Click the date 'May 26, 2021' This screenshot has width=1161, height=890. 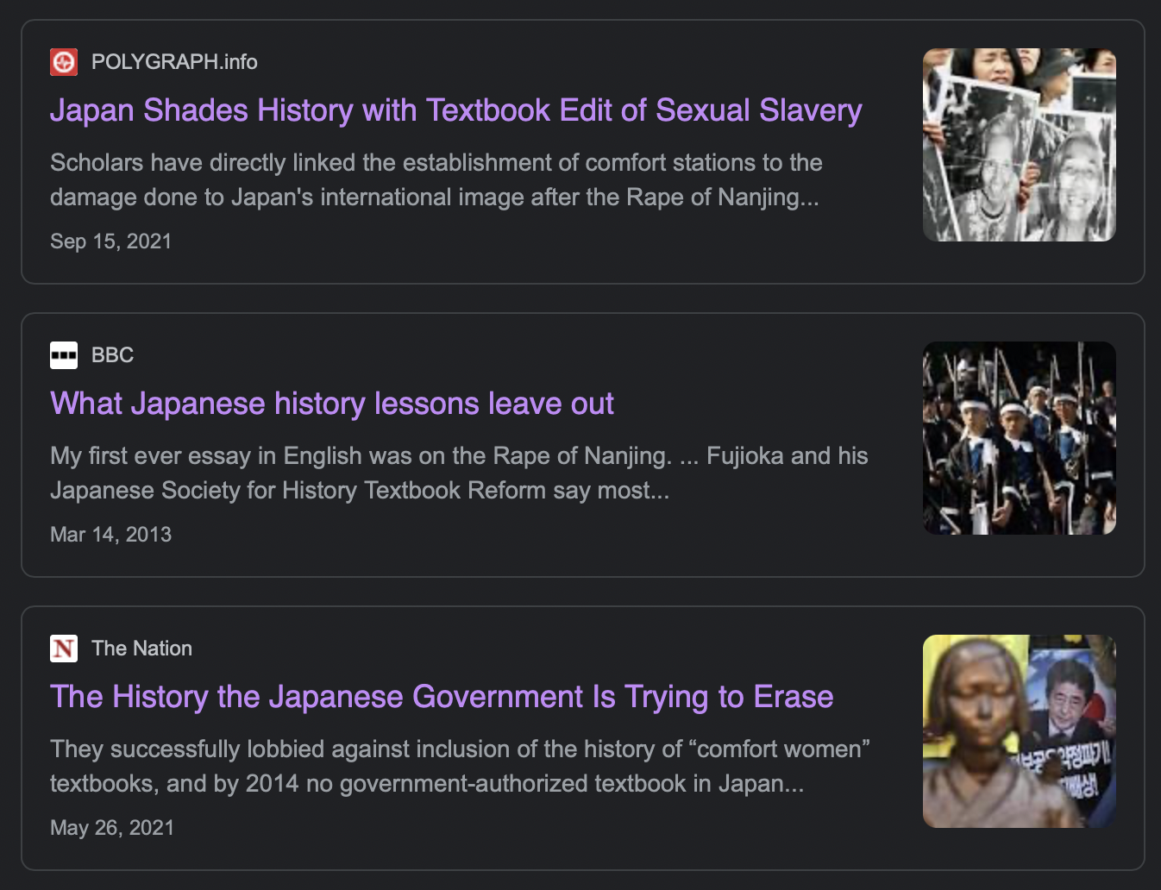coord(111,828)
